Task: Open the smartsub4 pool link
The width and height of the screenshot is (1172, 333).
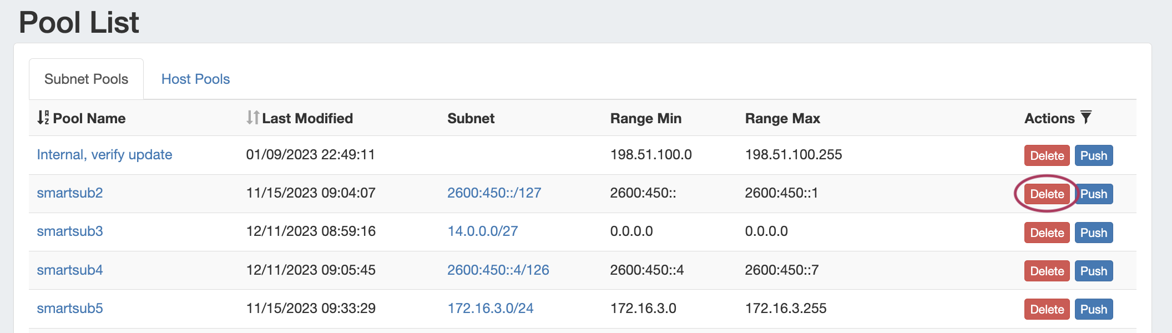Action: [x=70, y=270]
